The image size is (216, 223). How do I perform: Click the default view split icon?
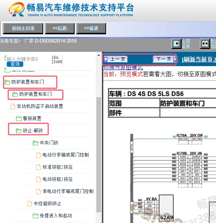point(205,43)
